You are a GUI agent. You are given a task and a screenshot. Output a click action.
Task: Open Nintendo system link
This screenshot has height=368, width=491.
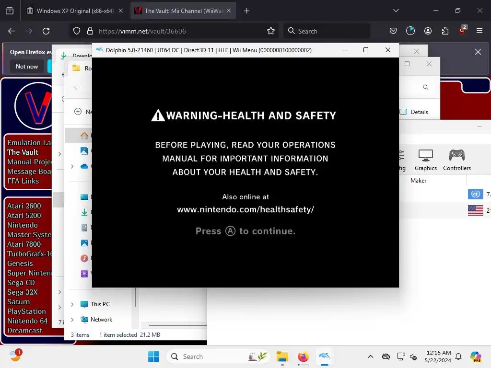coord(22,225)
